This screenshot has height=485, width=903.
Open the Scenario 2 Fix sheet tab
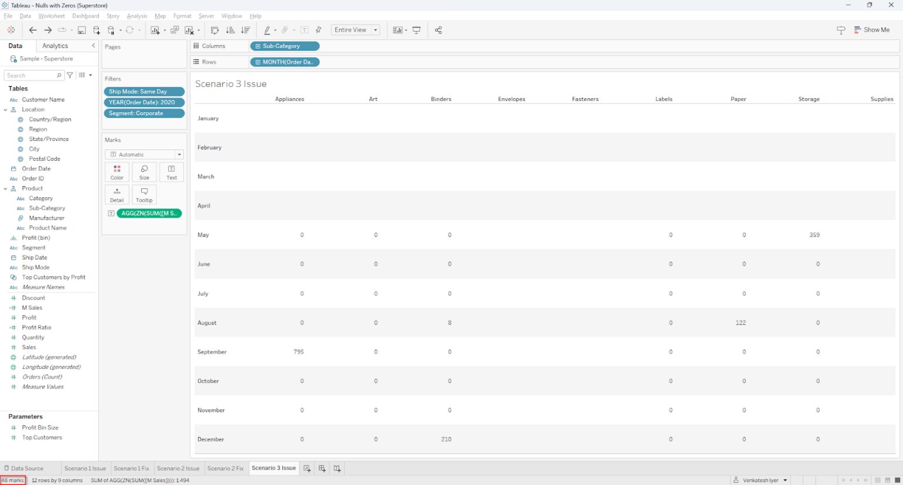pyautogui.click(x=225, y=468)
